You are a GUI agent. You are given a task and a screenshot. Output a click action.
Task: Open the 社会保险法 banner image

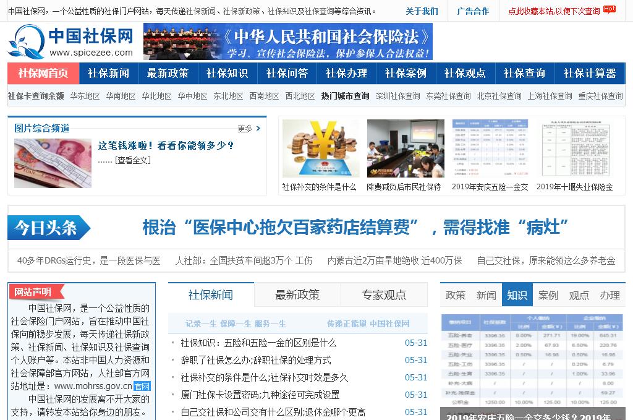click(x=287, y=41)
